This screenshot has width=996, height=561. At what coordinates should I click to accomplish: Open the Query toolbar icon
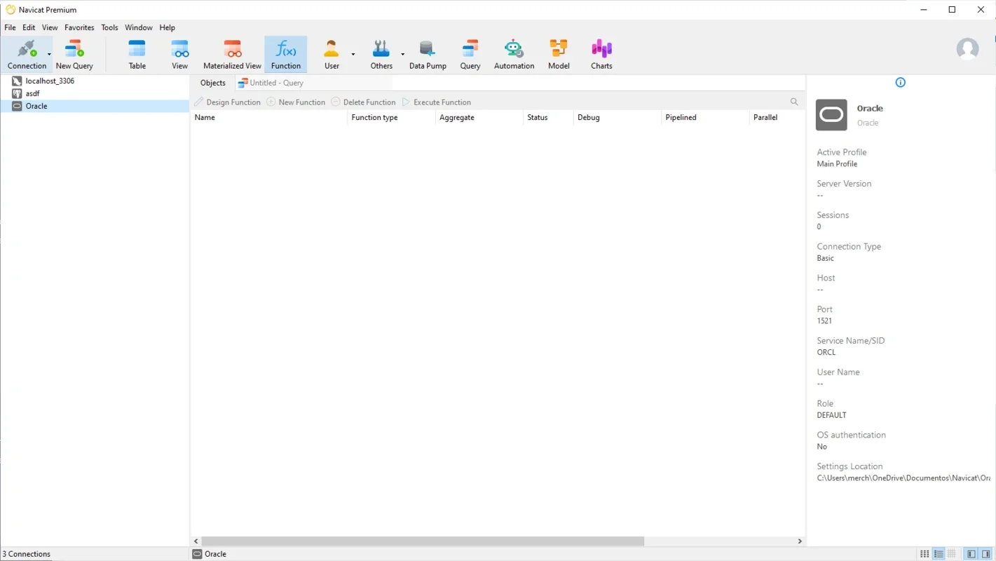pos(470,55)
